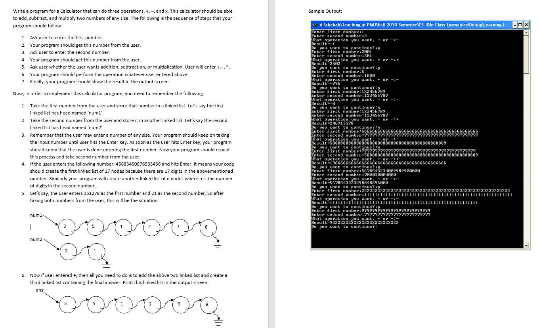
Task: Click the 'ans' label of the result list
Action: click(39, 290)
